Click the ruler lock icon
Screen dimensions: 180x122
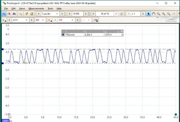tap(122, 35)
